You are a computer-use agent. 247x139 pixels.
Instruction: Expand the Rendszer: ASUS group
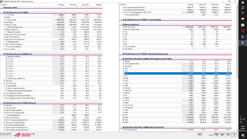2,7
